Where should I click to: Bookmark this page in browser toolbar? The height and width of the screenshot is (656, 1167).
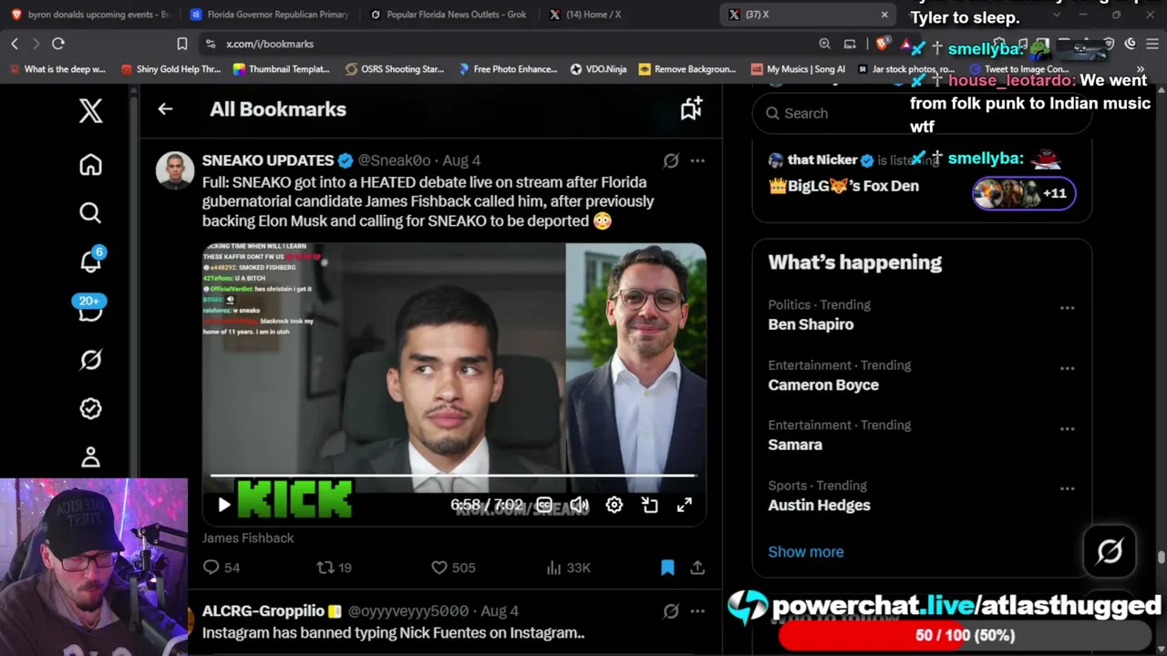pyautogui.click(x=182, y=44)
